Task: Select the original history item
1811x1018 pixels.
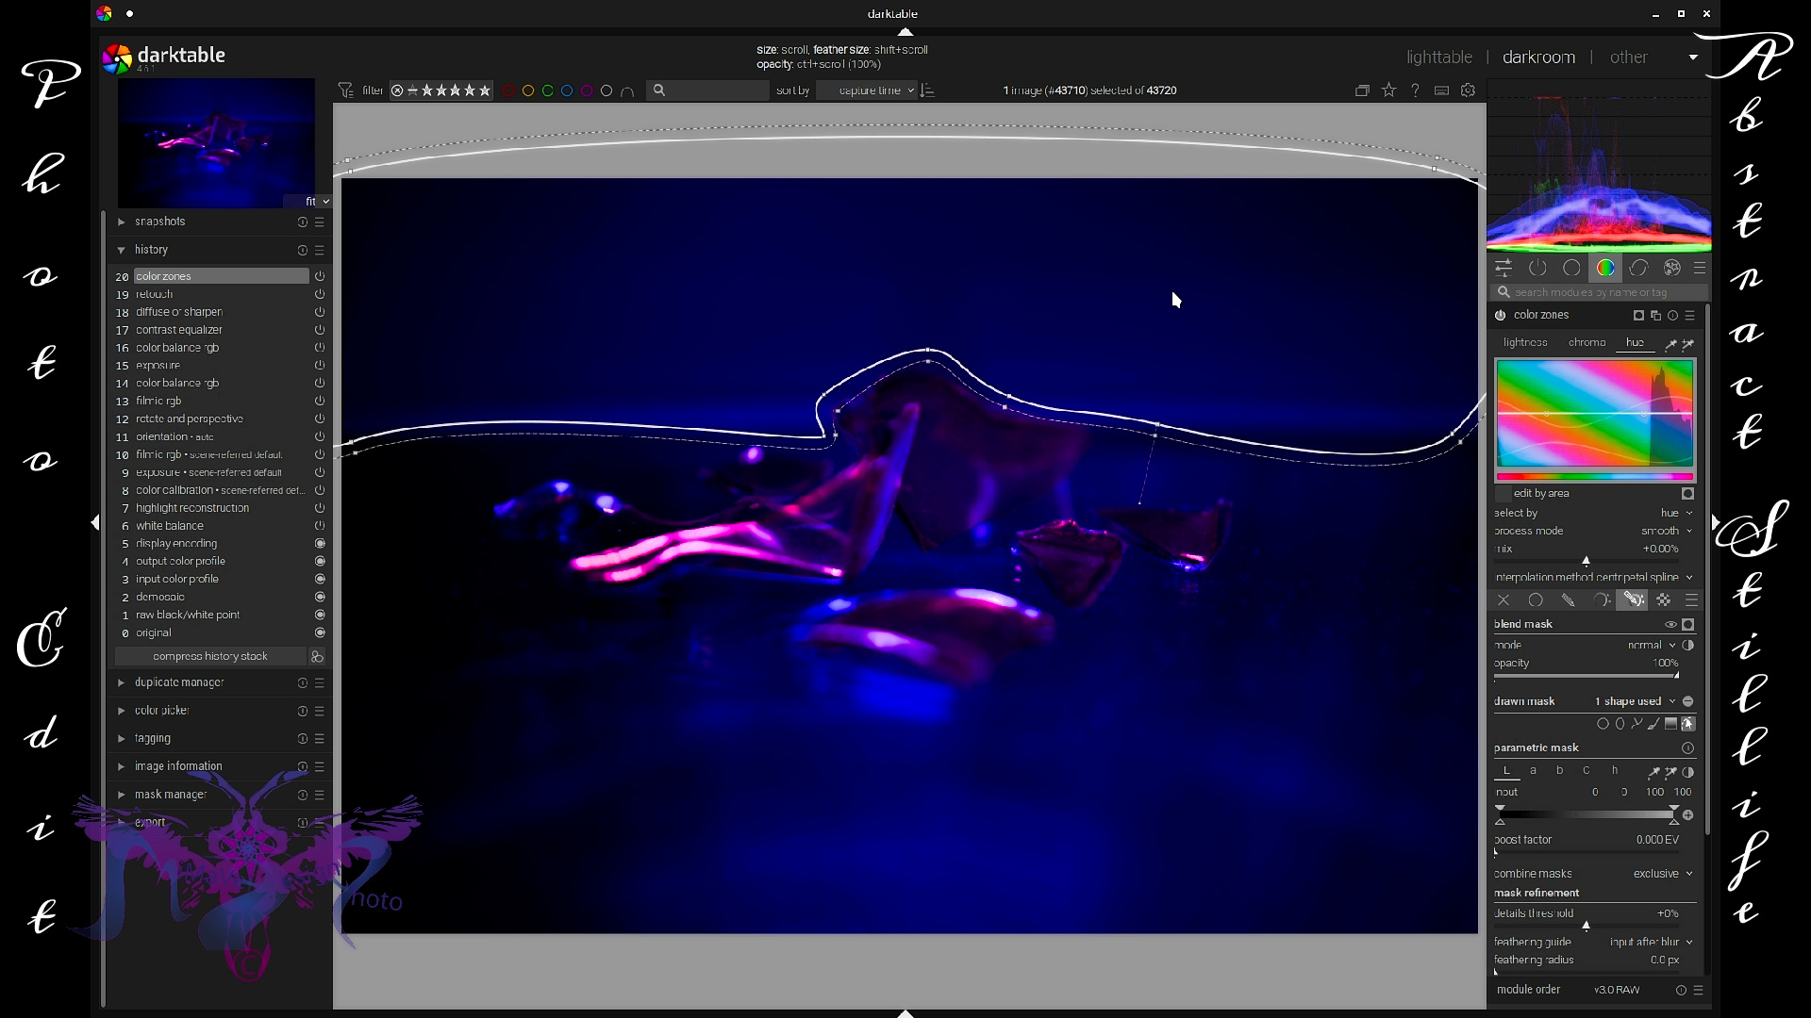Action: (154, 633)
